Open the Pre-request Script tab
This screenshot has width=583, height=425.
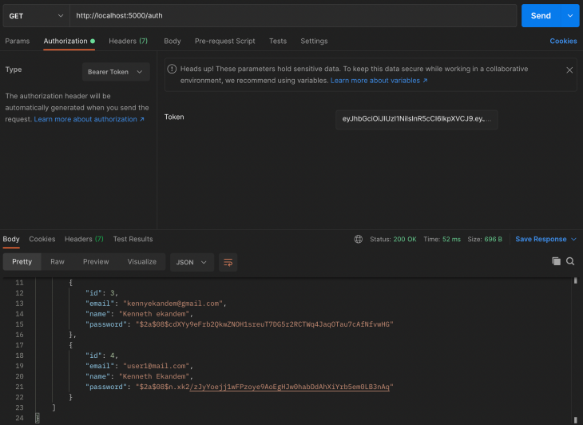[x=224, y=41]
